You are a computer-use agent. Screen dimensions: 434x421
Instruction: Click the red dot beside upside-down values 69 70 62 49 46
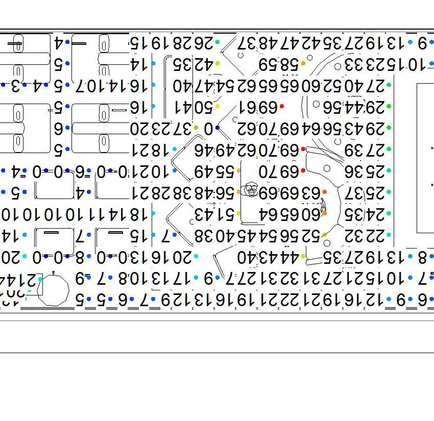[303, 149]
